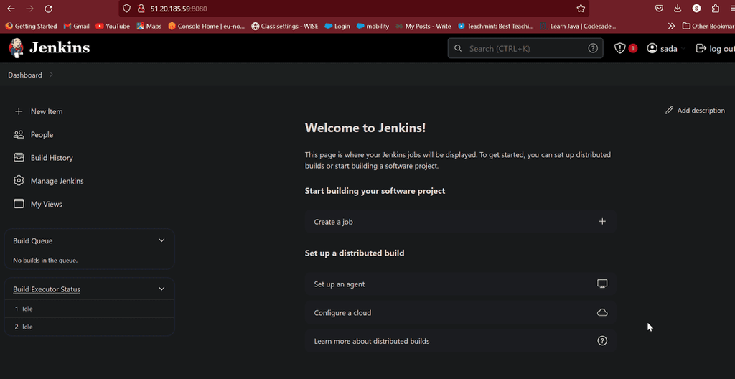
Task: Click the Jenkins butler logo icon
Action: point(16,48)
